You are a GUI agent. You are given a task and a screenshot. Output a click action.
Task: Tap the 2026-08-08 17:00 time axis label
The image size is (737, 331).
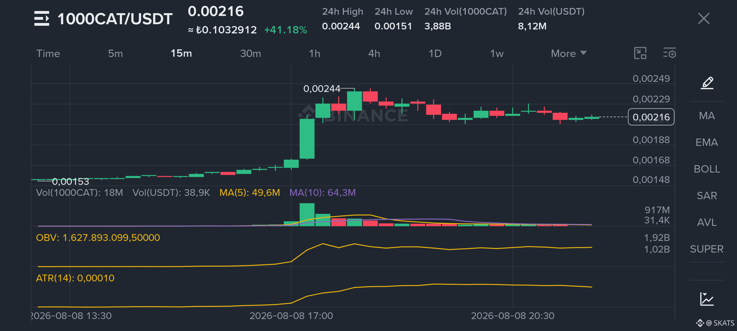pos(291,316)
